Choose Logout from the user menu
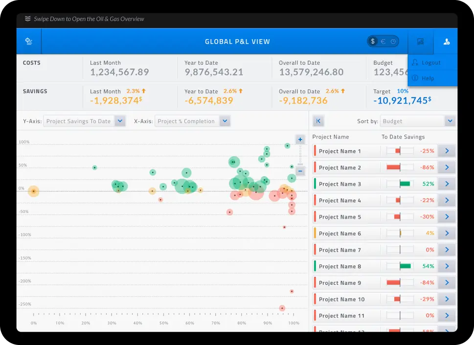The width and height of the screenshot is (474, 345). 431,63
